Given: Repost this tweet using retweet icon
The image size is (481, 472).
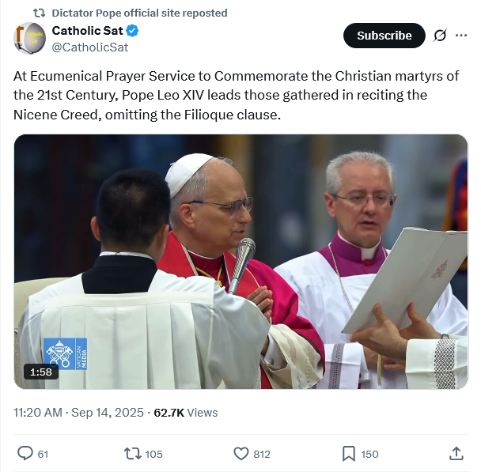Looking at the screenshot, I should (133, 453).
